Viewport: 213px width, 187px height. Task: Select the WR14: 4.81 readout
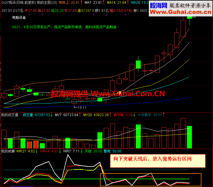pyautogui.click(x=49, y=151)
